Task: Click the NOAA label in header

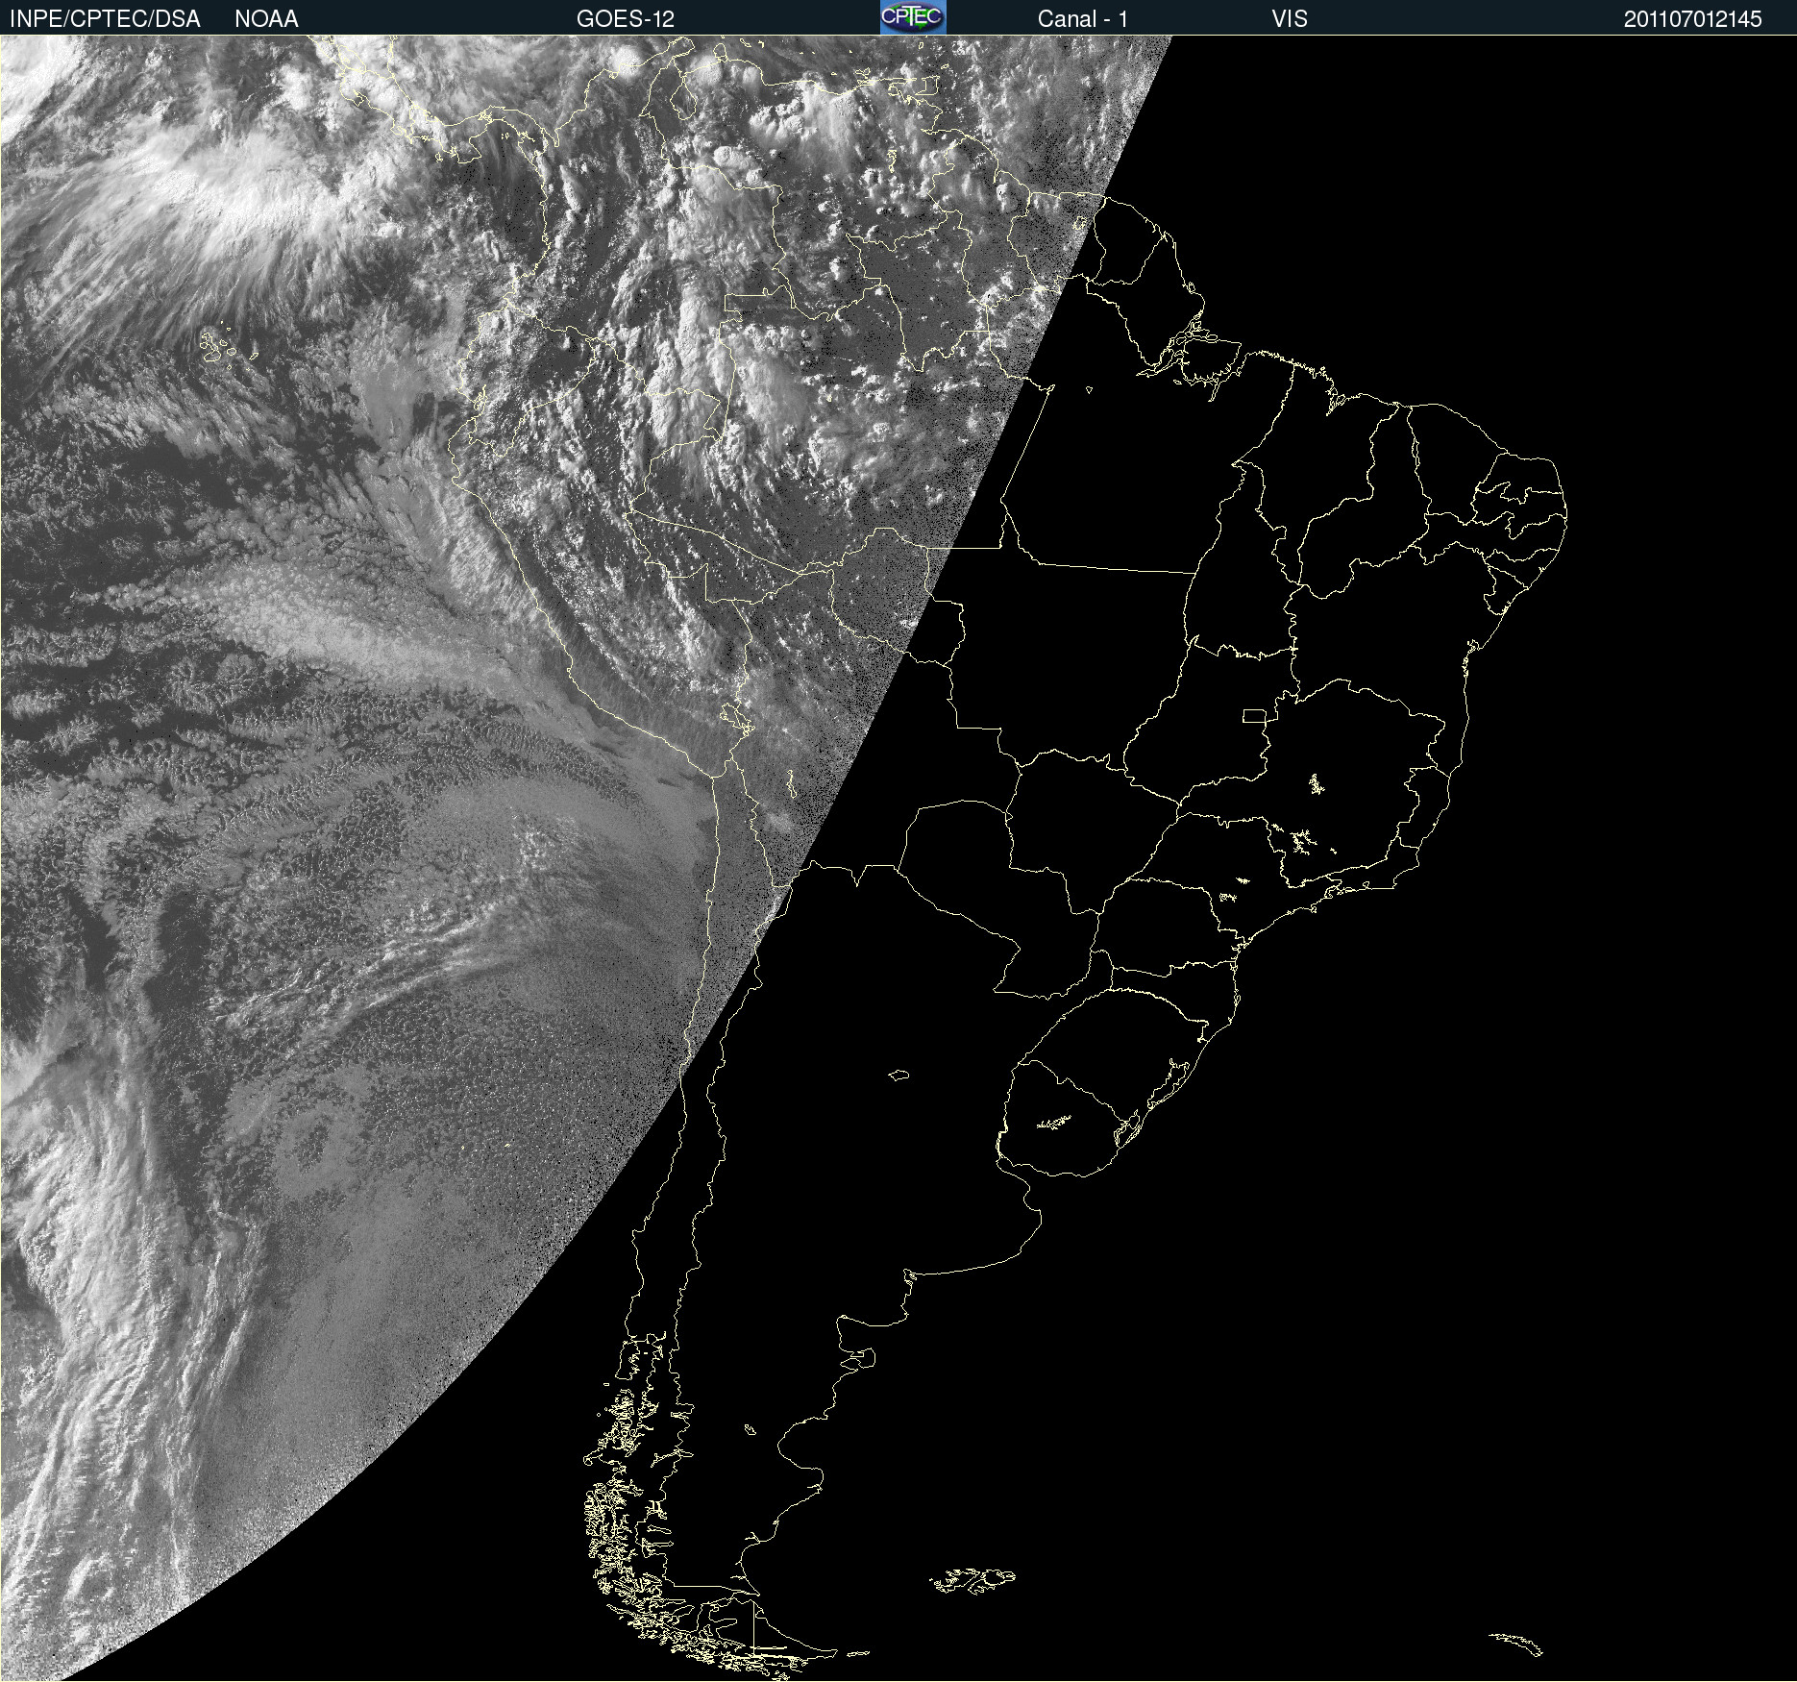Action: [266, 19]
